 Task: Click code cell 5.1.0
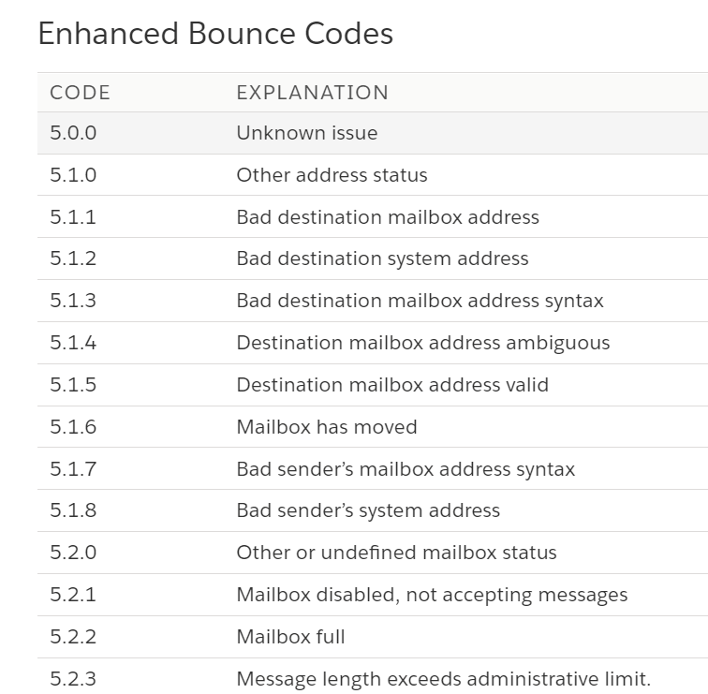click(73, 175)
